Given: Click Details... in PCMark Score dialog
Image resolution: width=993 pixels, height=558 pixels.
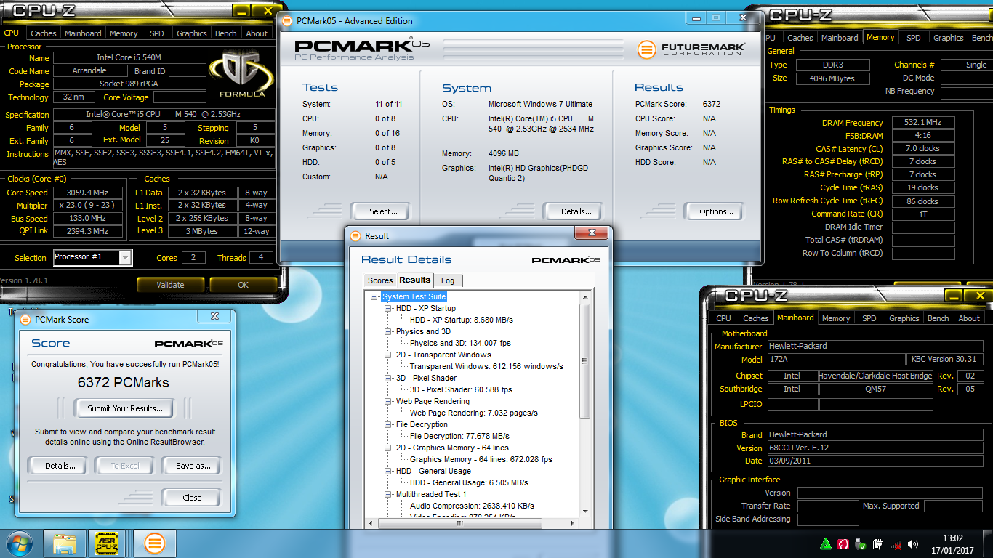Looking at the screenshot, I should [57, 466].
